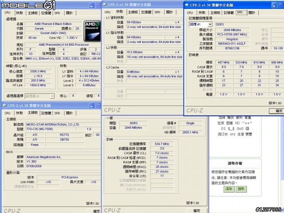Select the memory frequency value '534.7 MHz'

point(162,144)
